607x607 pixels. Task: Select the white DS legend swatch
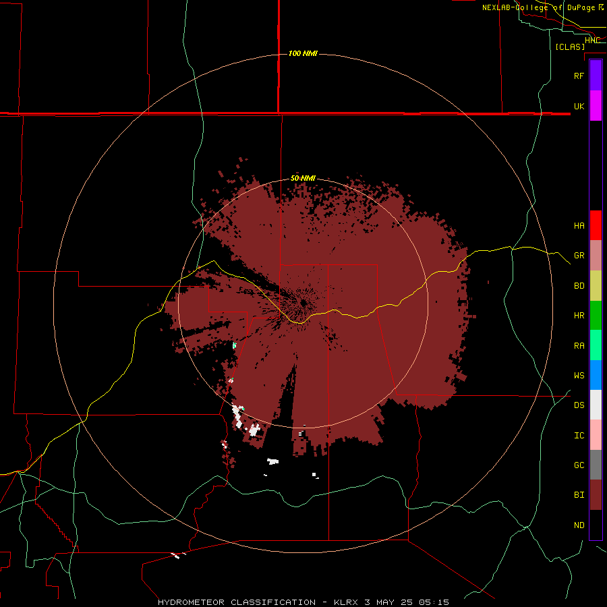pyautogui.click(x=596, y=405)
